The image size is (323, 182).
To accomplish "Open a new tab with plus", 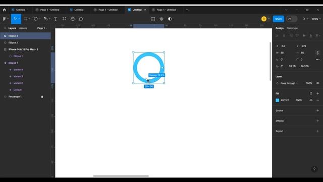I will point(187,10).
